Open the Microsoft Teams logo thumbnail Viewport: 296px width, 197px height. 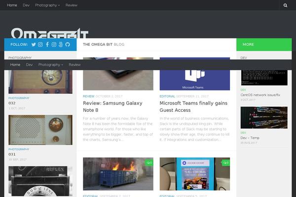195,80
